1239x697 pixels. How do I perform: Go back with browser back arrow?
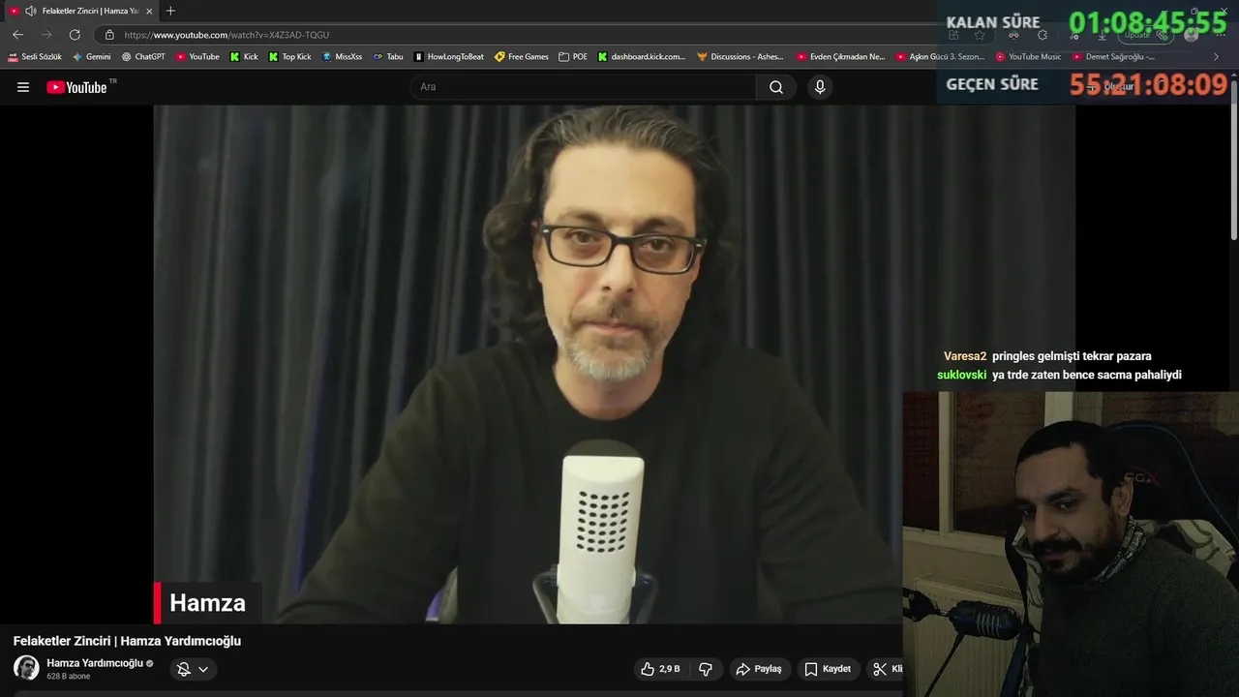(x=17, y=35)
